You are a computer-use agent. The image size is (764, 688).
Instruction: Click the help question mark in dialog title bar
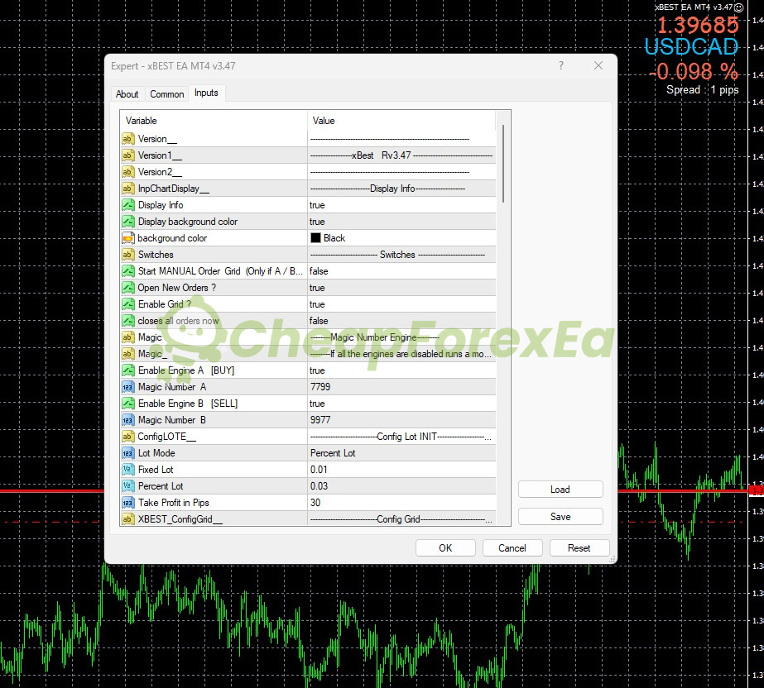coord(561,65)
